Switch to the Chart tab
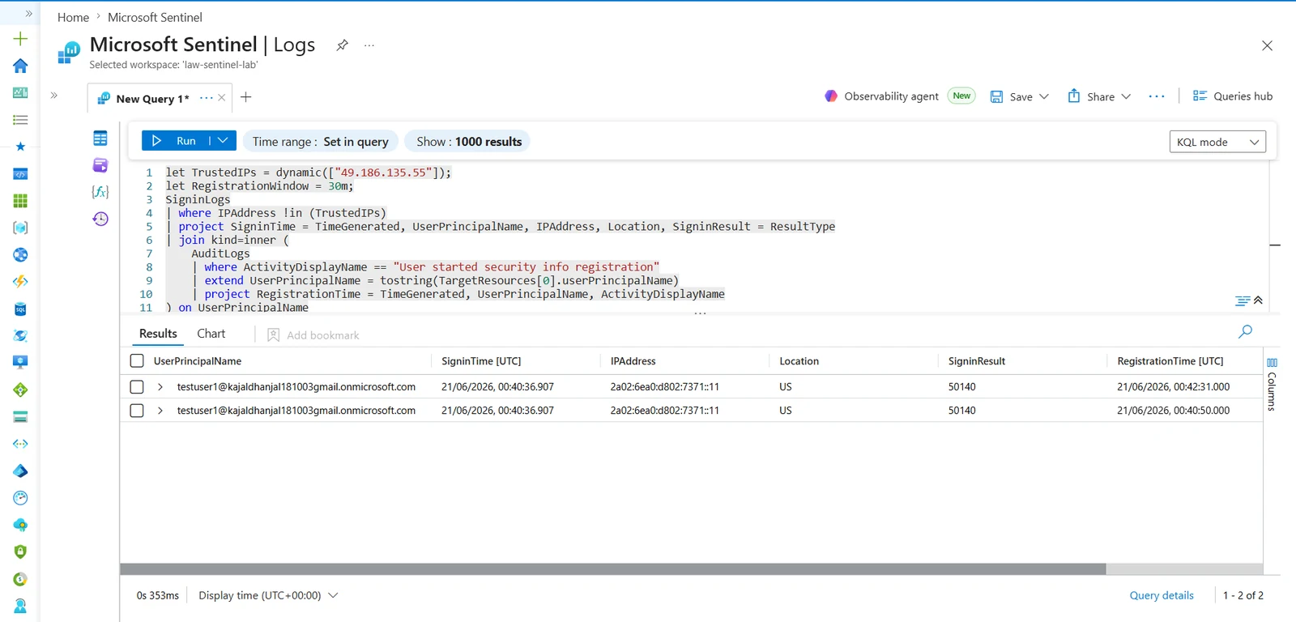 [x=211, y=334]
